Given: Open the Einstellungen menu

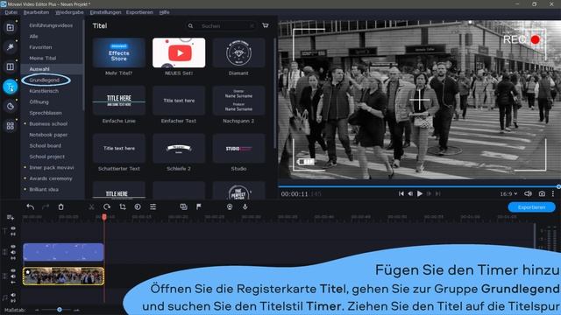Looking at the screenshot, I should click(105, 12).
